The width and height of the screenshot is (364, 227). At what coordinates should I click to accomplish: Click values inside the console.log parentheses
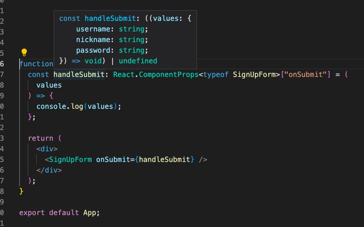coord(100,107)
